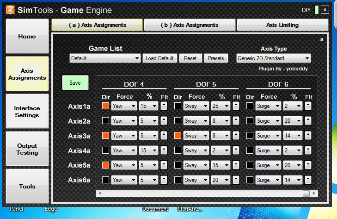Image resolution: width=337 pixels, height=219 pixels.
Task: Toggle Dir box for Axis6a DOF 6
Action: click(x=250, y=180)
